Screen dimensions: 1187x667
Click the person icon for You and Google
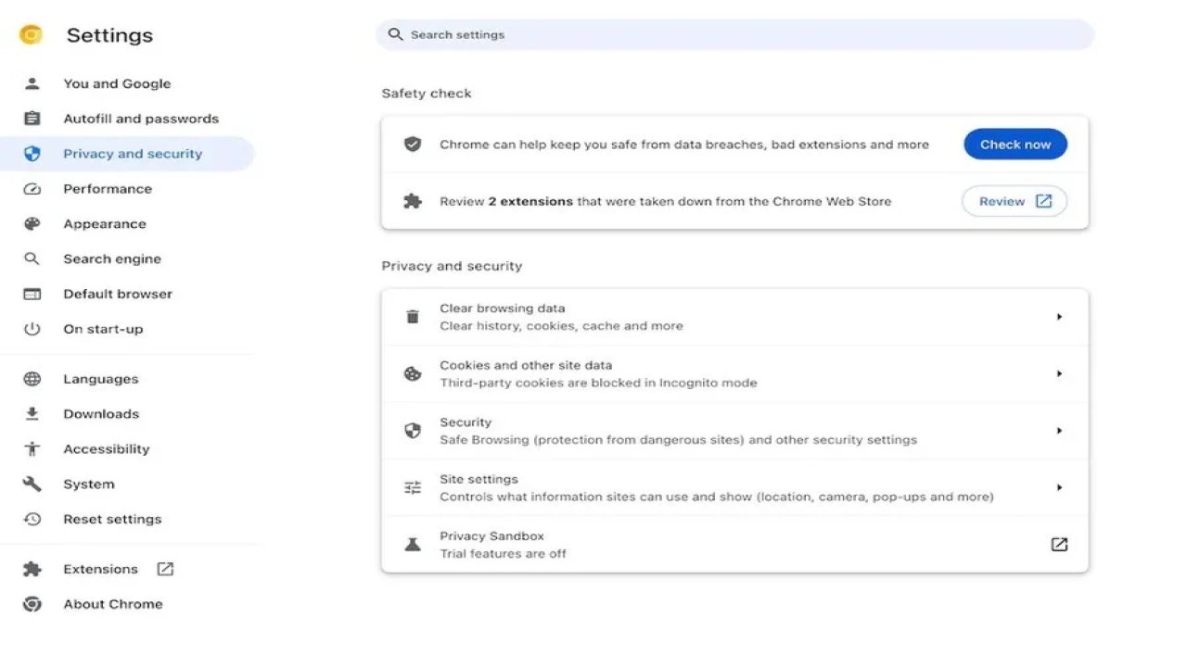click(32, 83)
